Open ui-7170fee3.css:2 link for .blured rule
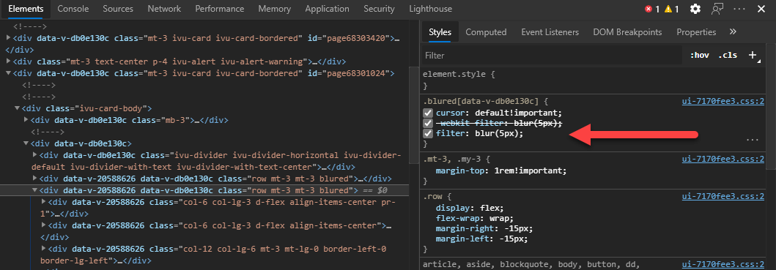 click(x=723, y=102)
